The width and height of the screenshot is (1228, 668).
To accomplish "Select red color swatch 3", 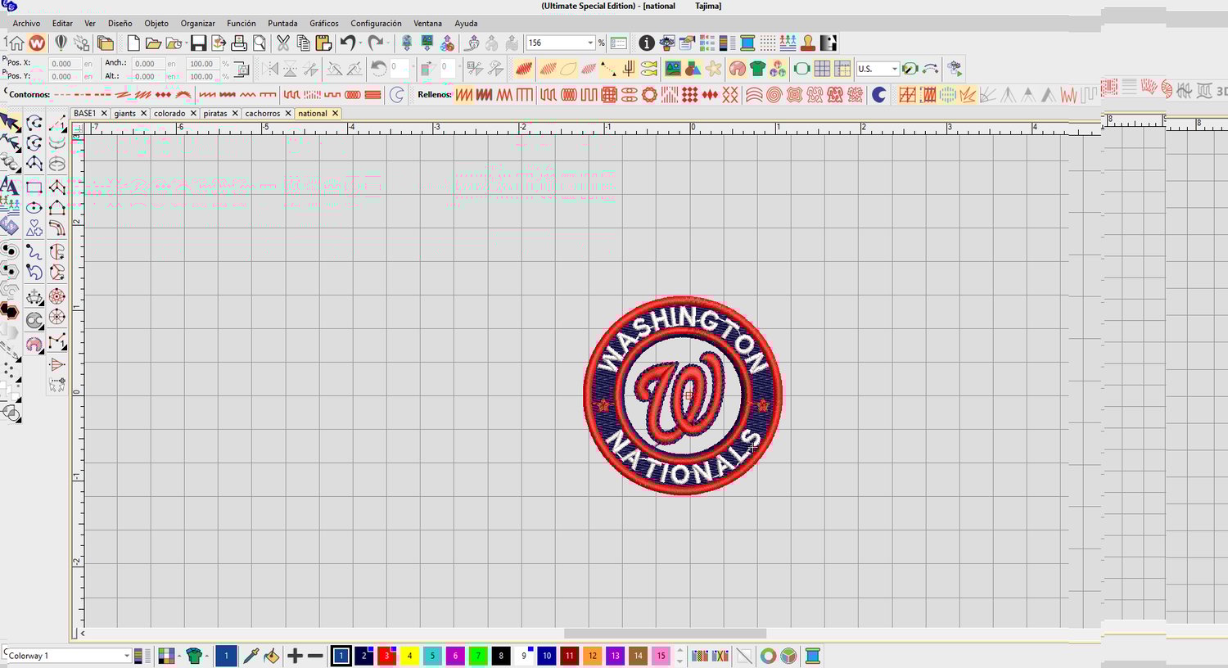I will [x=386, y=656].
